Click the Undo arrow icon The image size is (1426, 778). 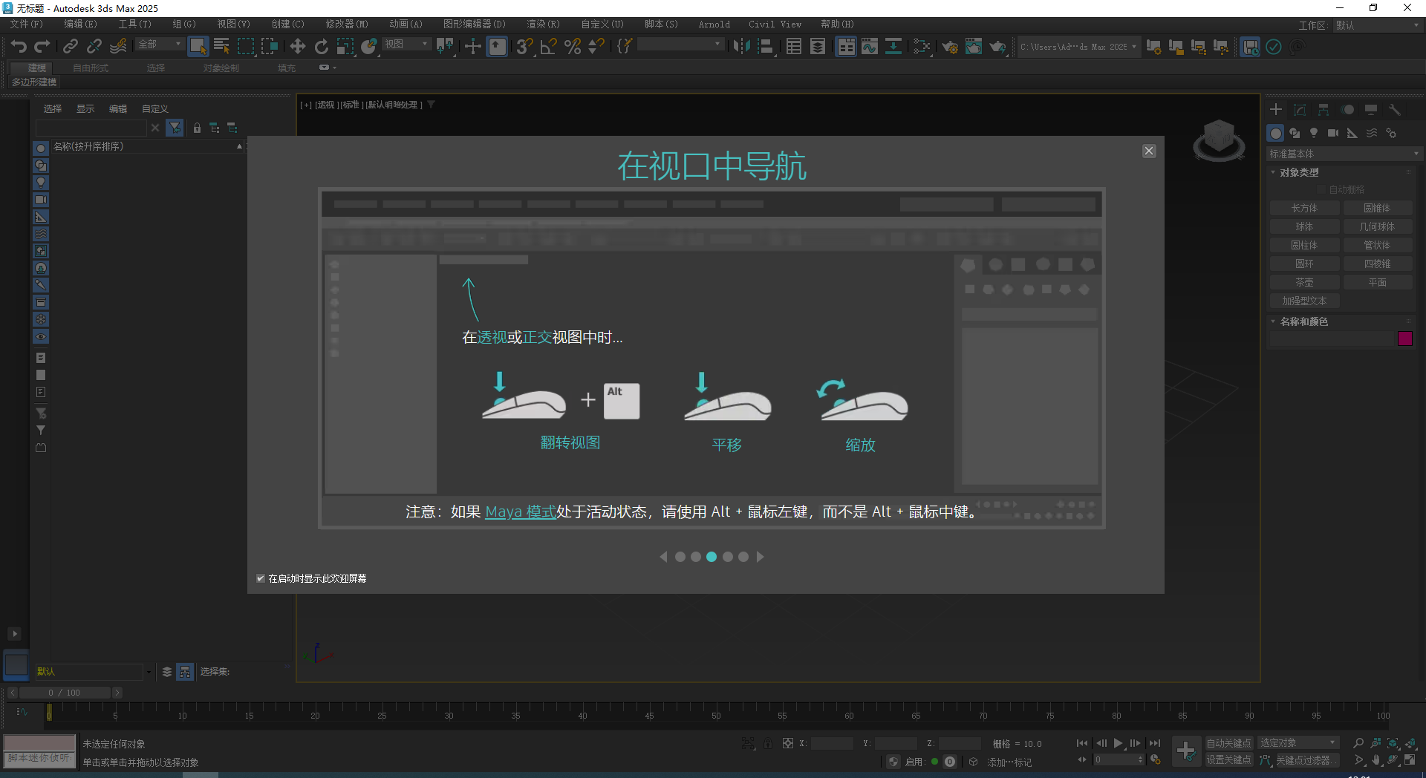tap(19, 47)
